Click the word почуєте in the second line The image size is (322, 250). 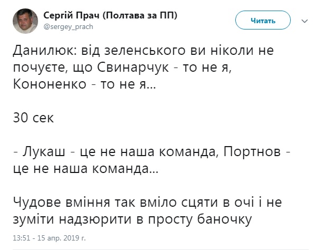click(45, 68)
